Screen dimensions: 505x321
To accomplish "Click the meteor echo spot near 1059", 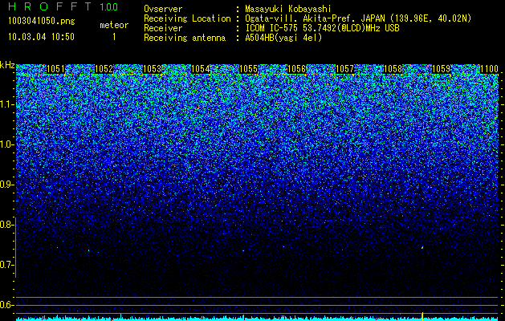I will (422, 247).
